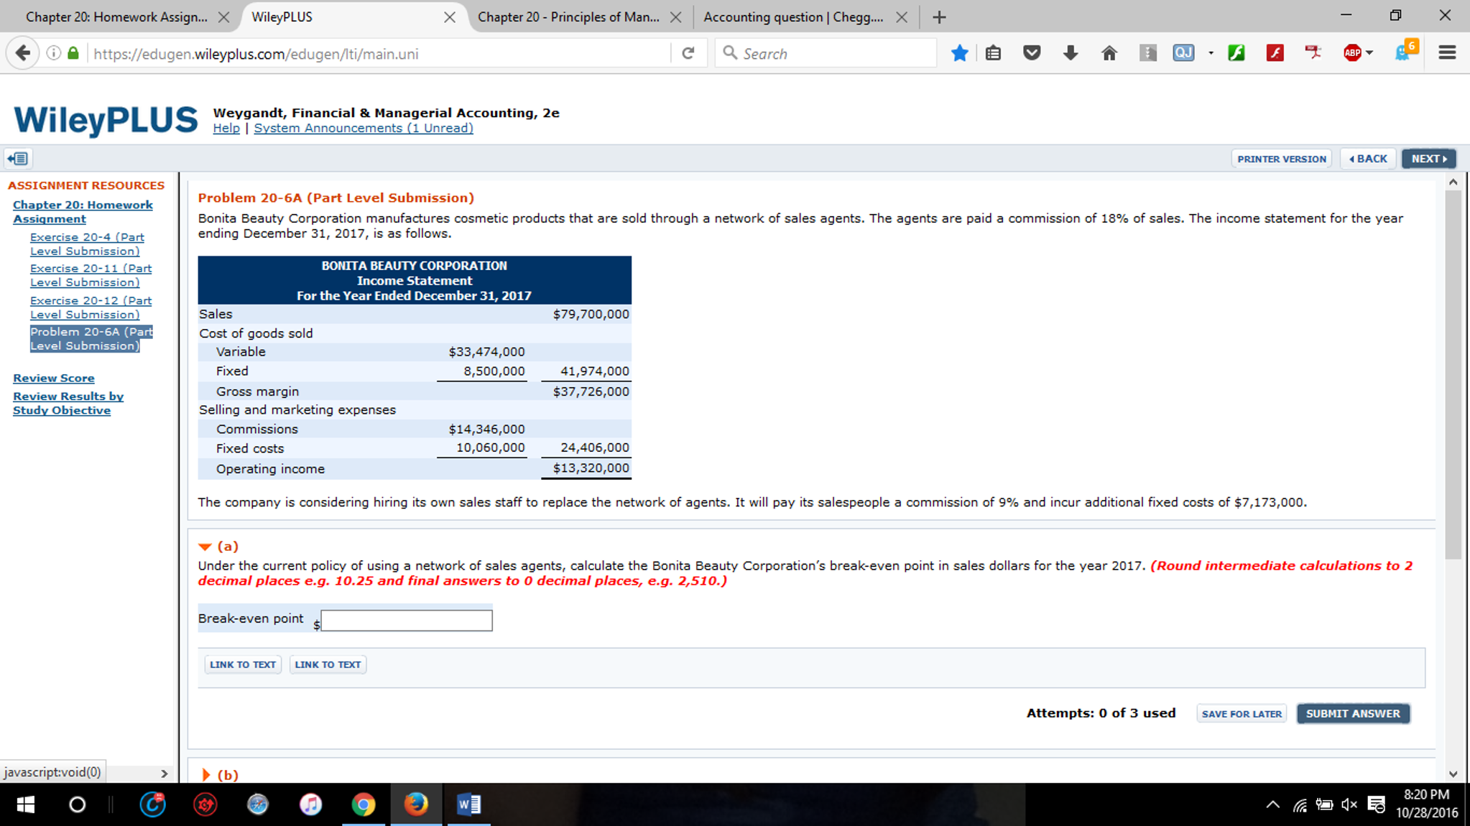Switch to Accounting question | Chegg tab
Image resolution: width=1470 pixels, height=826 pixels.
(794, 17)
